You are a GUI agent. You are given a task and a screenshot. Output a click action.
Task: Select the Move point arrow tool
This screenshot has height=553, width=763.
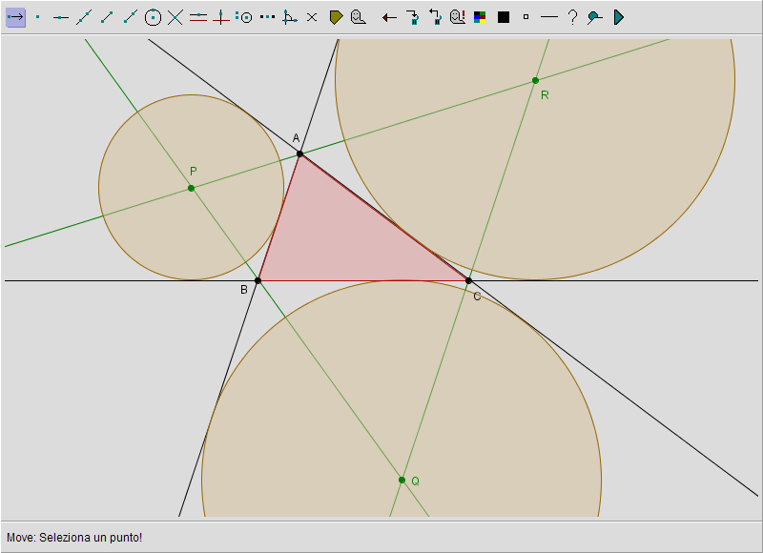tap(15, 17)
